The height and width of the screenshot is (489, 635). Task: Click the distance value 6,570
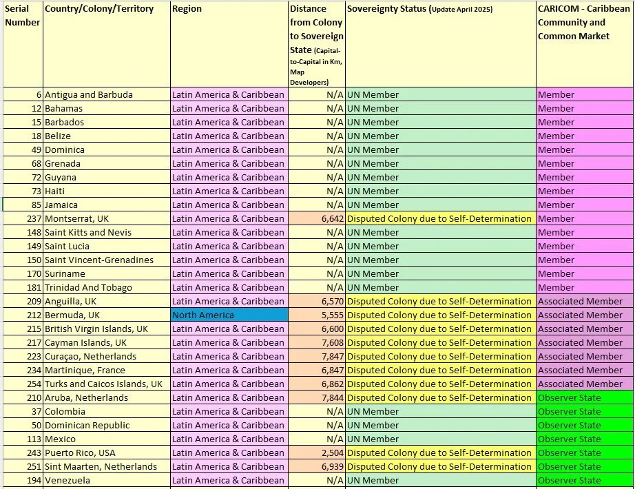tap(317, 301)
